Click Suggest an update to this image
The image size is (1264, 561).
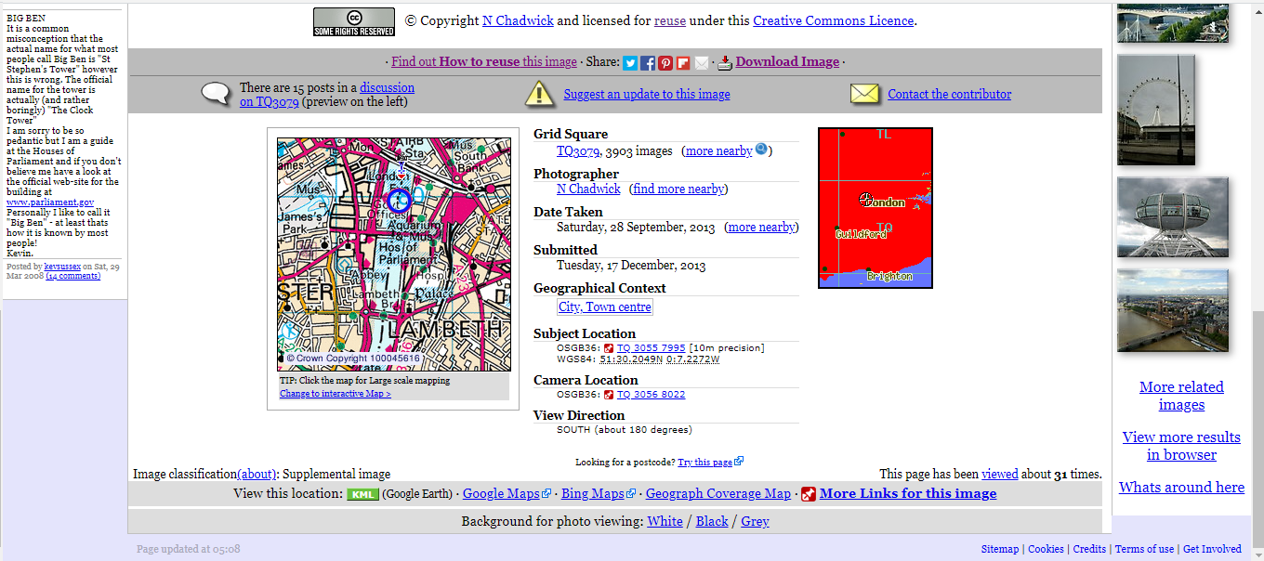(x=647, y=94)
